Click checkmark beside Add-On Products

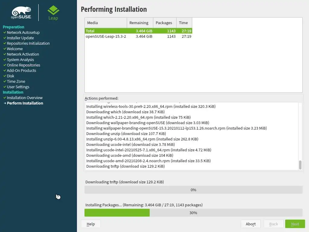5,70
